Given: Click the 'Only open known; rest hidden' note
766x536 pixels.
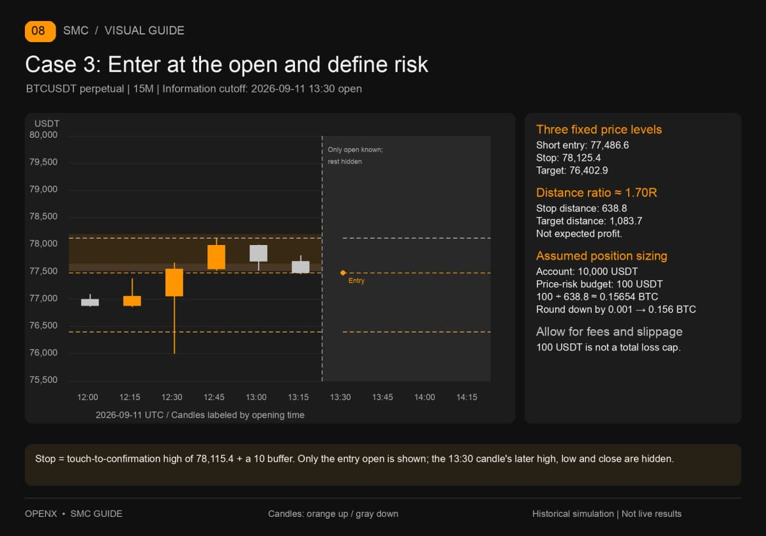Looking at the screenshot, I should (355, 156).
